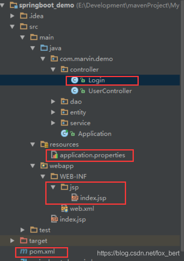The width and height of the screenshot is (184, 261).
Task: Click the entity package icon
Action: [64, 112]
